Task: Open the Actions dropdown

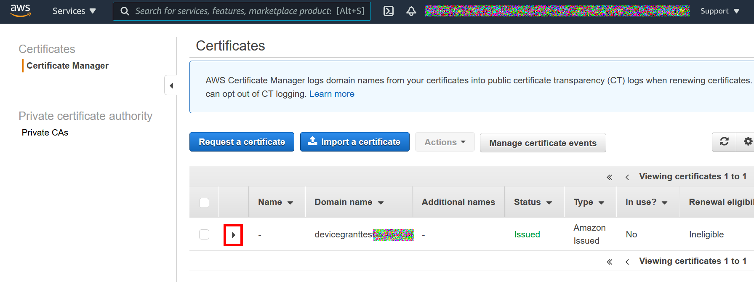Action: tap(445, 142)
